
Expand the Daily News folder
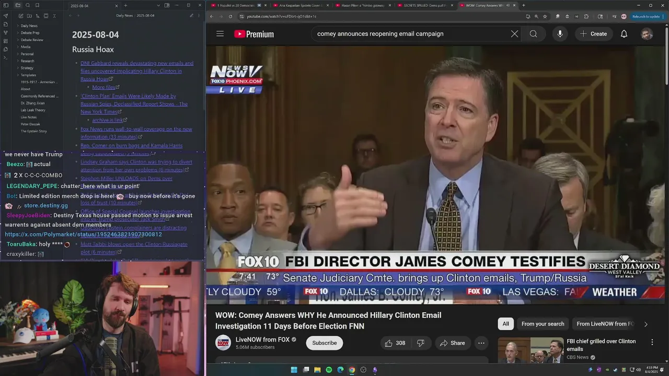(x=29, y=26)
